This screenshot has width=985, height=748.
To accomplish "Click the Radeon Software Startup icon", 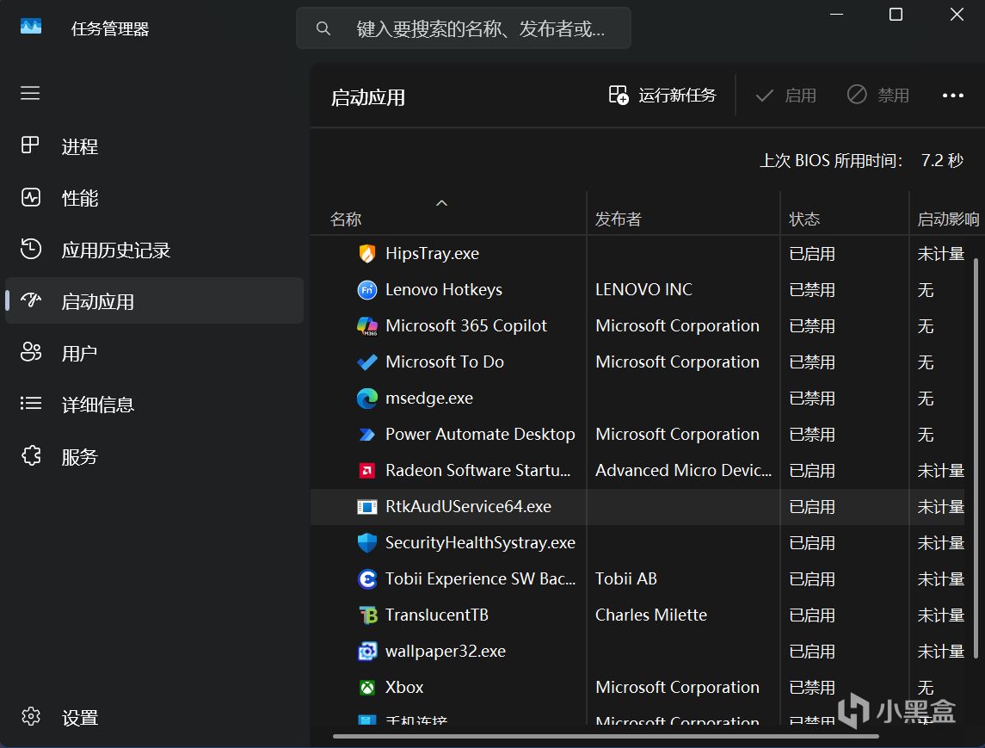I will point(367,471).
